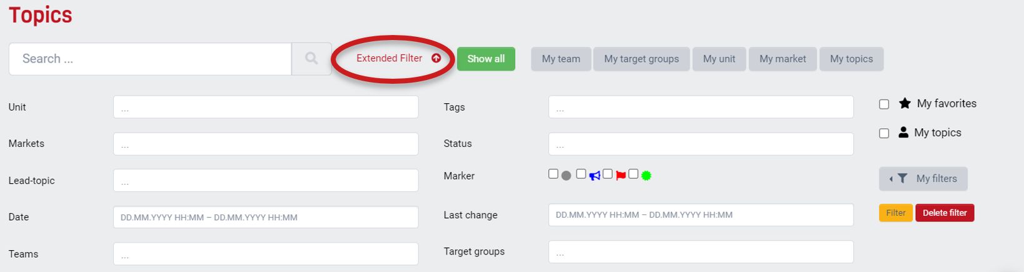Enable the My topics checkbox filter
The width and height of the screenshot is (1024, 272).
[884, 133]
